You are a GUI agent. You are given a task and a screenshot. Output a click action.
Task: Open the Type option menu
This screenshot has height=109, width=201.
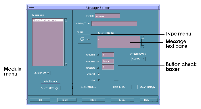coord(85,39)
